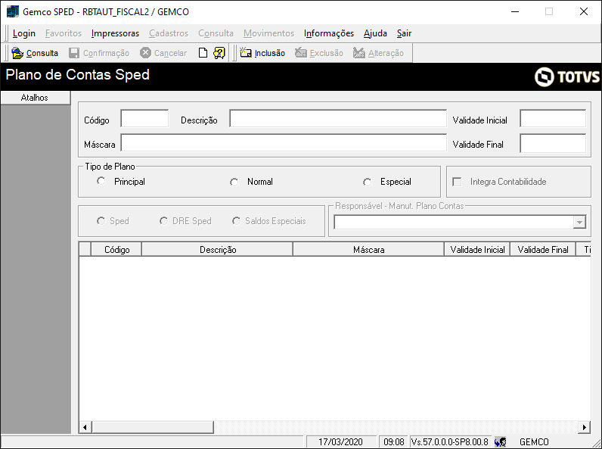Select the Especial plan type radio
The height and width of the screenshot is (449, 602).
pos(367,182)
